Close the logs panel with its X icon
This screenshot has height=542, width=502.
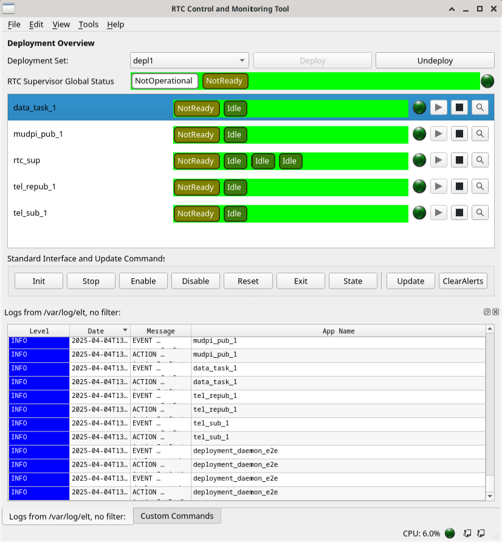[x=495, y=312]
